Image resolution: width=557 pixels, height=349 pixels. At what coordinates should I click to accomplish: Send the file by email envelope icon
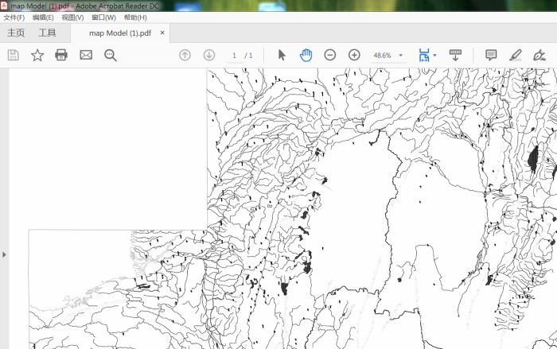tap(86, 55)
